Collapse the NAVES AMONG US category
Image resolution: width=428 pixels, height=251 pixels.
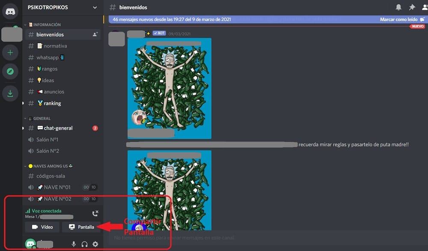49,166
